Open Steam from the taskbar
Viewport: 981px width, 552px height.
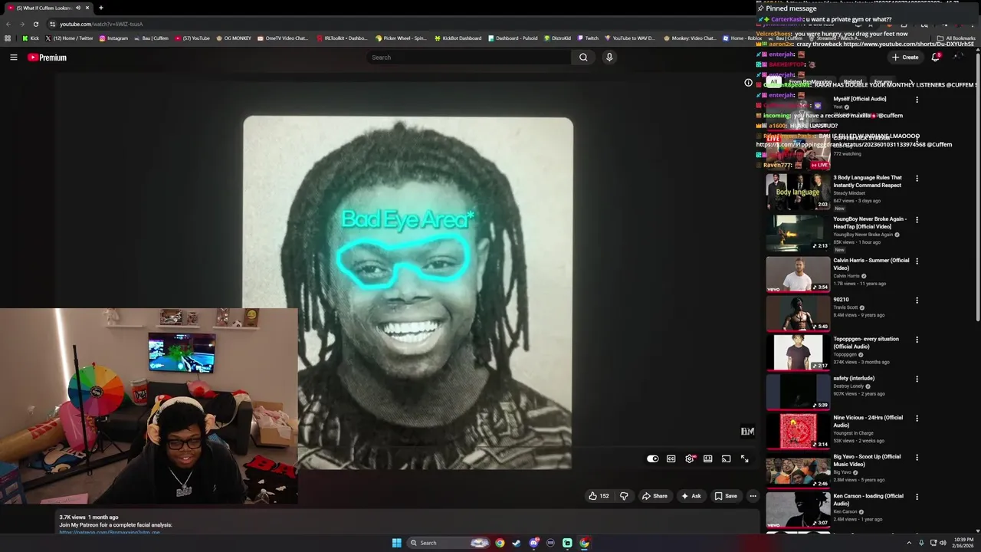517,543
